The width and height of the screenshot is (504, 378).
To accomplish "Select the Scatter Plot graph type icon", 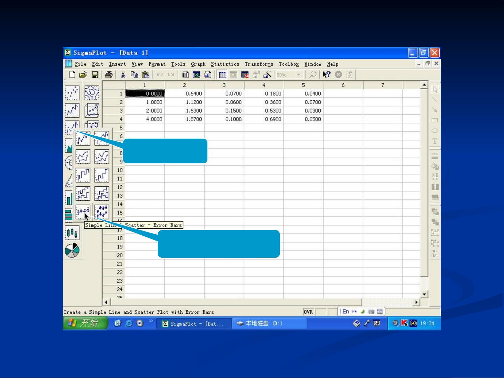I will pyautogui.click(x=72, y=92).
